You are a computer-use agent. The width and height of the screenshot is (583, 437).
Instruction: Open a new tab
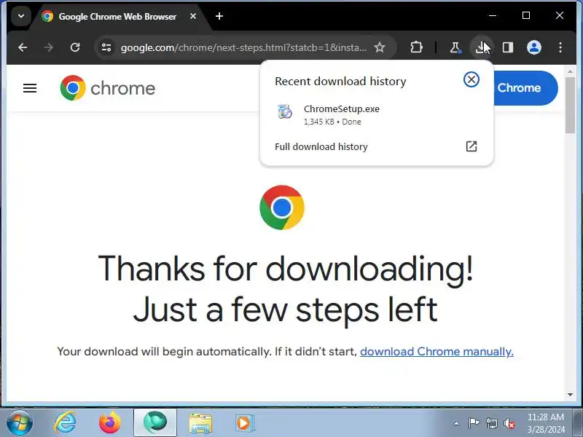coord(219,16)
